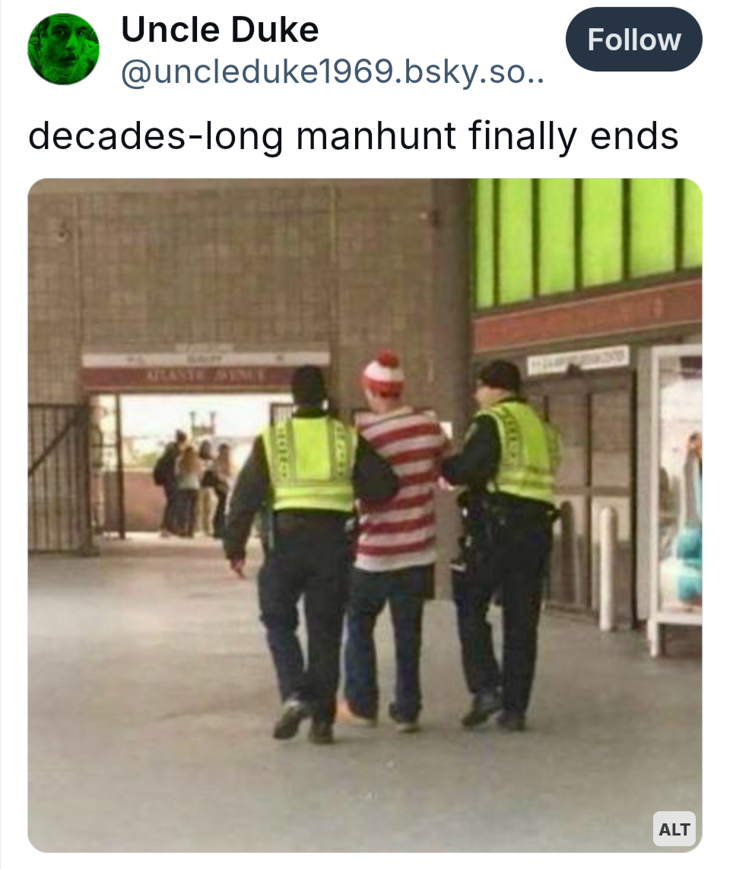Click the post text about the manhunt ending

pos(353,136)
